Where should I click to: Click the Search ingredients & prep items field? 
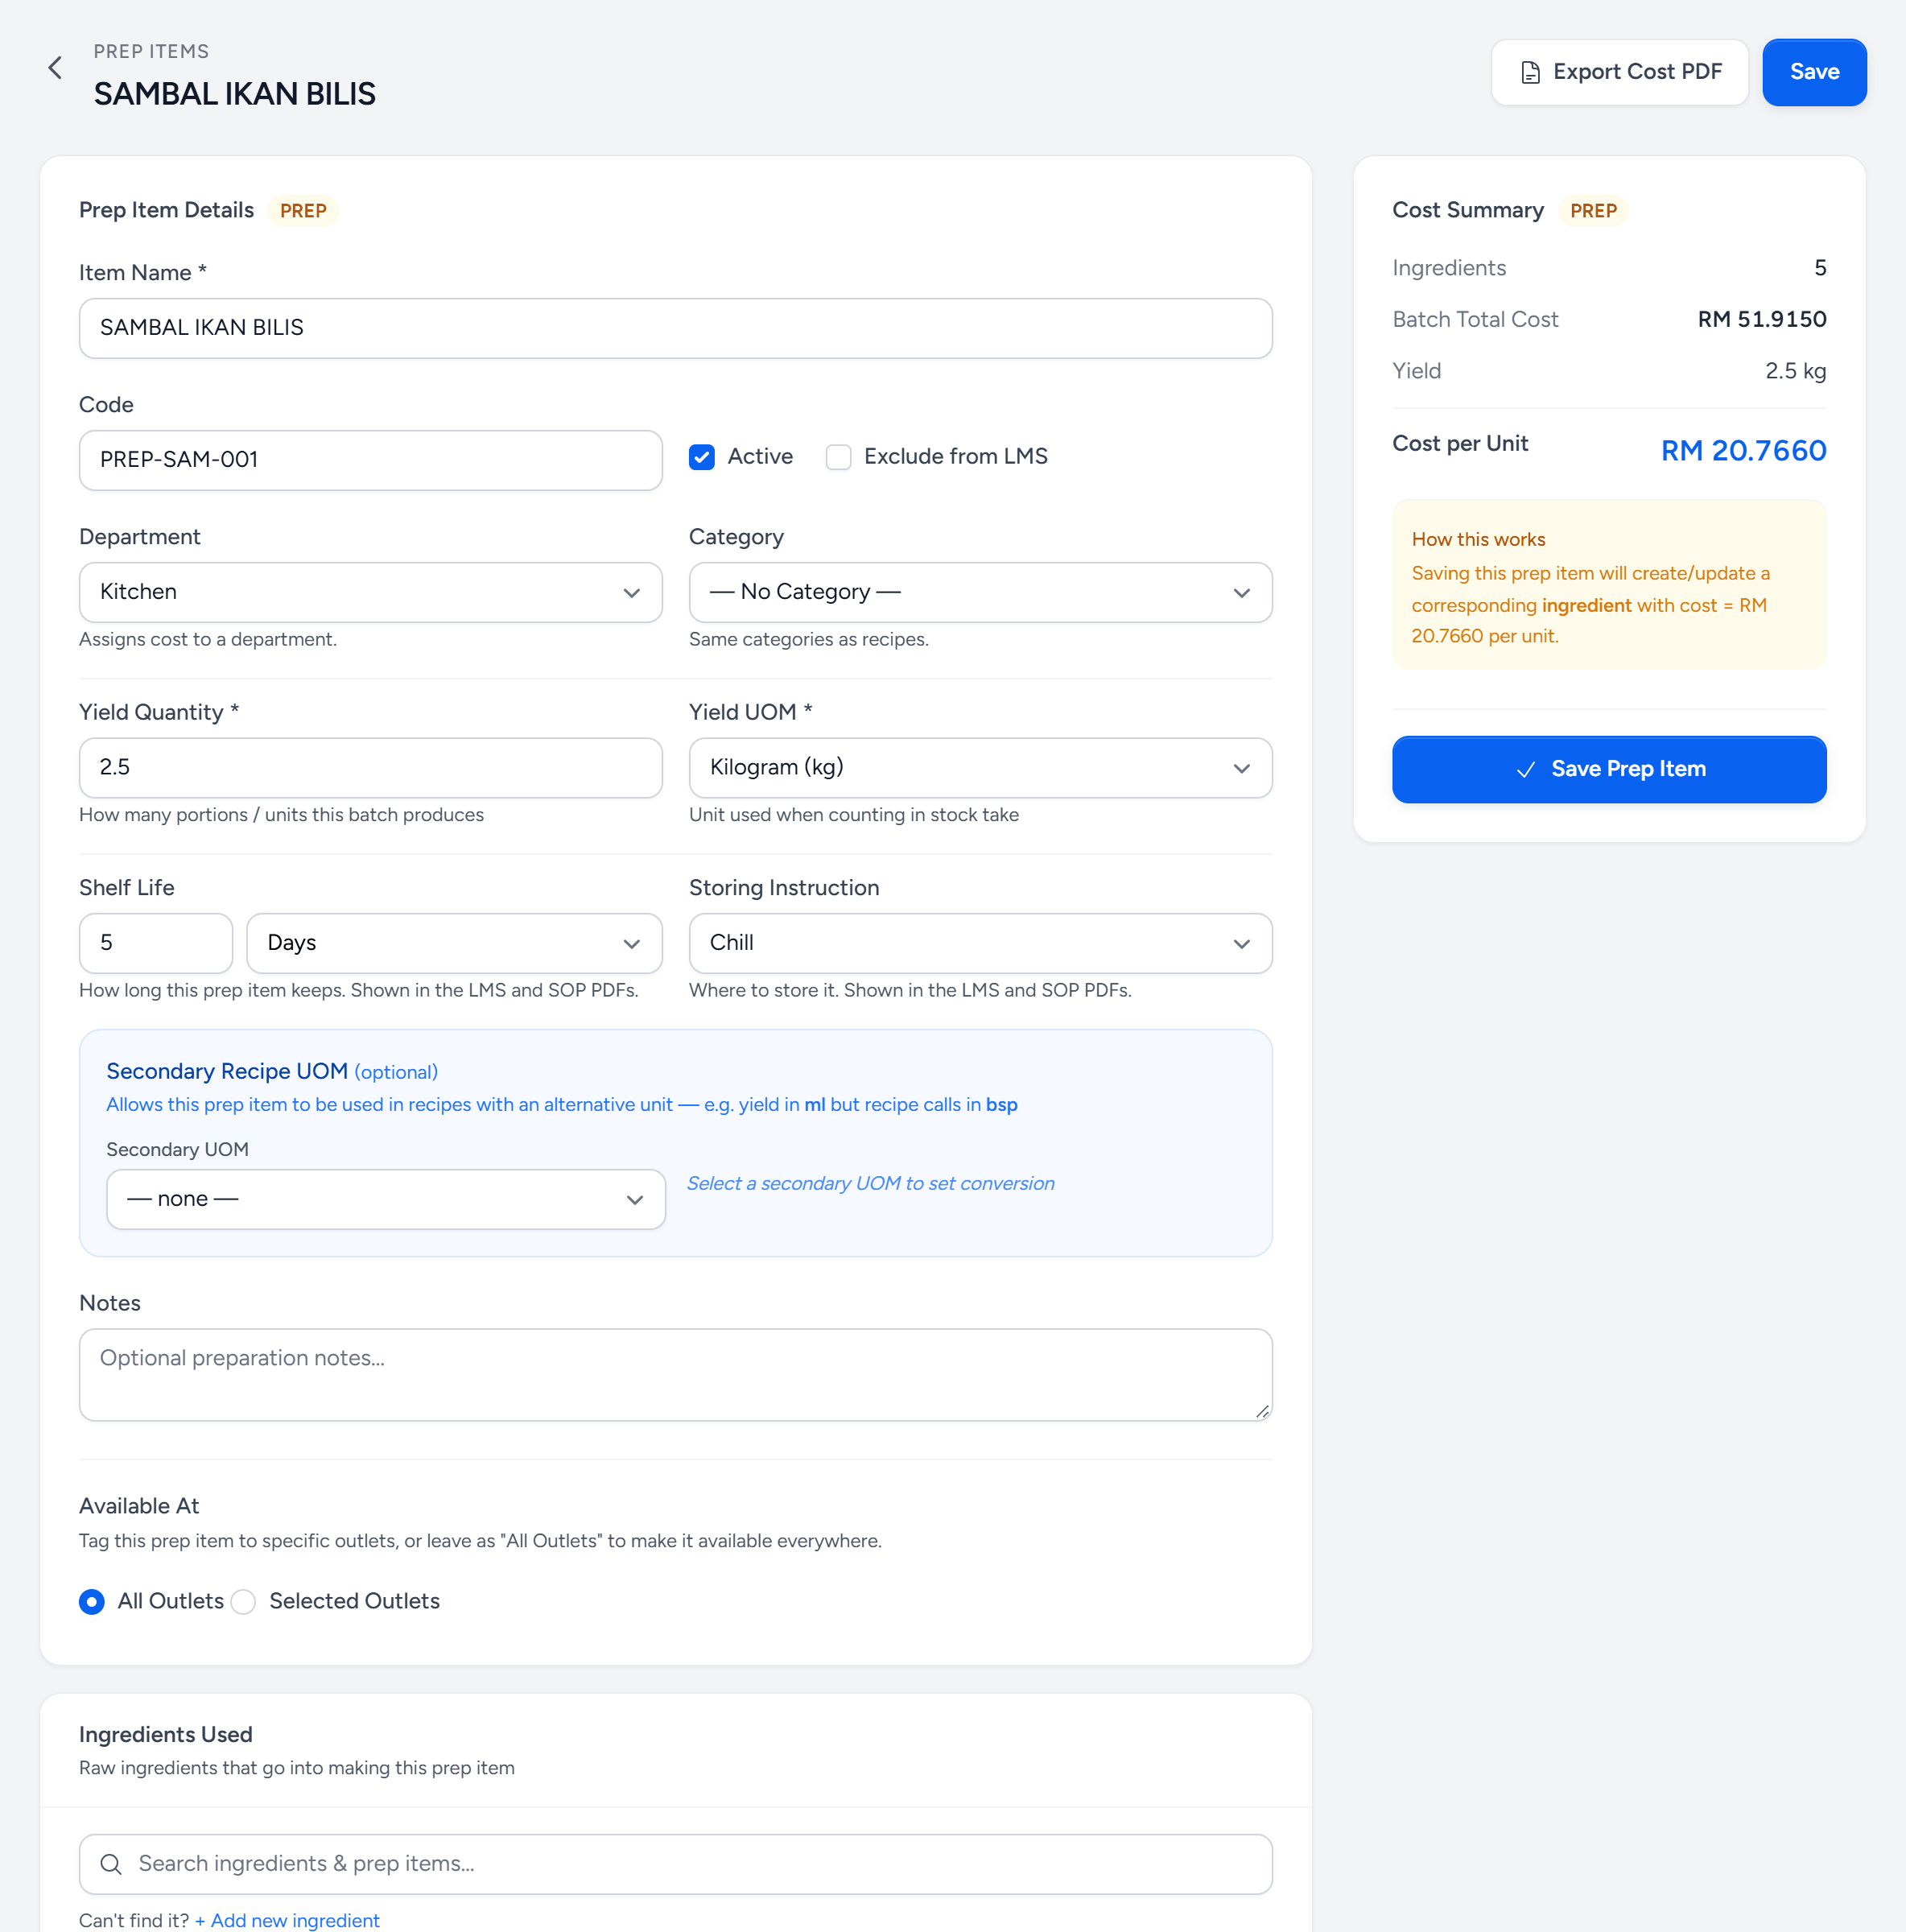[x=675, y=1863]
